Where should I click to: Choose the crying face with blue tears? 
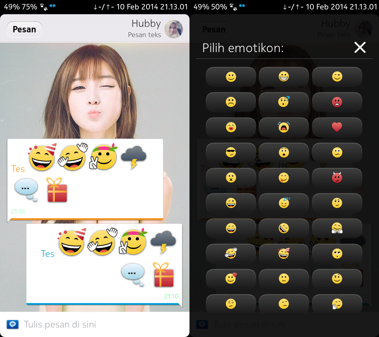tap(283, 127)
